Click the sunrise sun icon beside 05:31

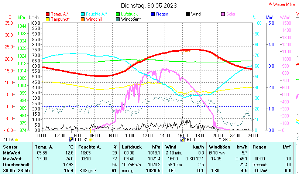[90, 140]
